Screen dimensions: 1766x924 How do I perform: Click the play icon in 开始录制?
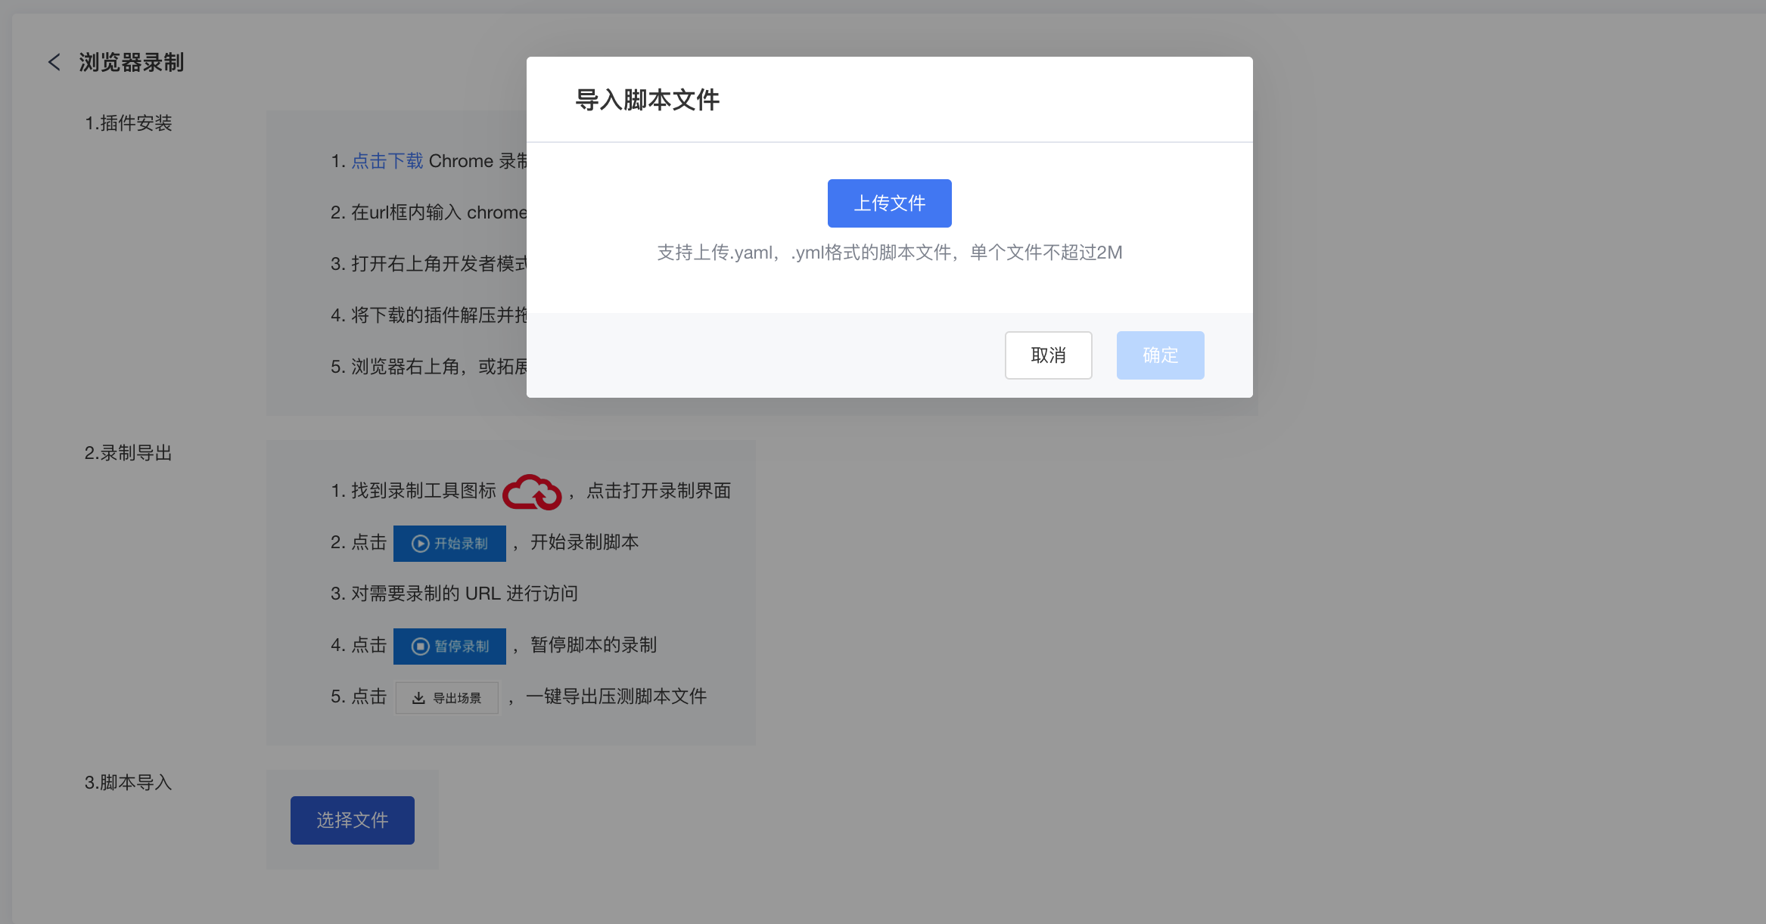[x=420, y=544]
